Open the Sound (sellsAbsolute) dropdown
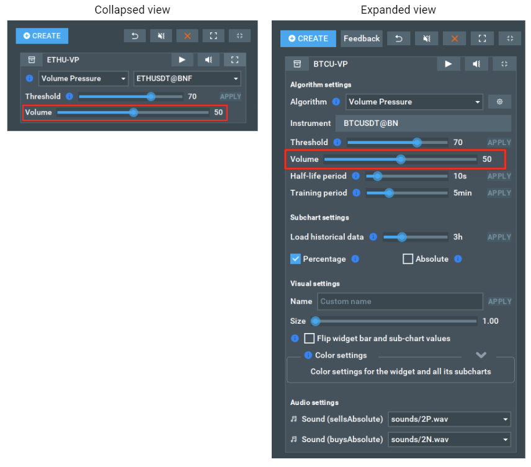Screen dimensions: 531x467 449,419
